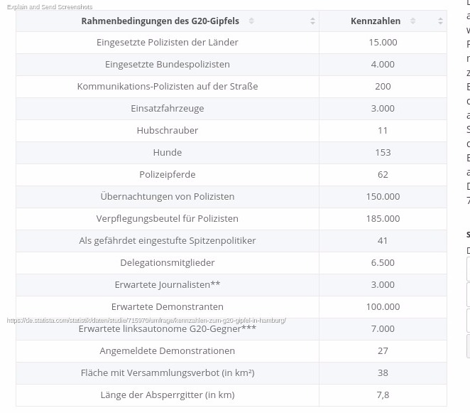Select the Verpflegungsbeutel für Polizisten row
Viewport: 470px width, 413px height.
168,219
